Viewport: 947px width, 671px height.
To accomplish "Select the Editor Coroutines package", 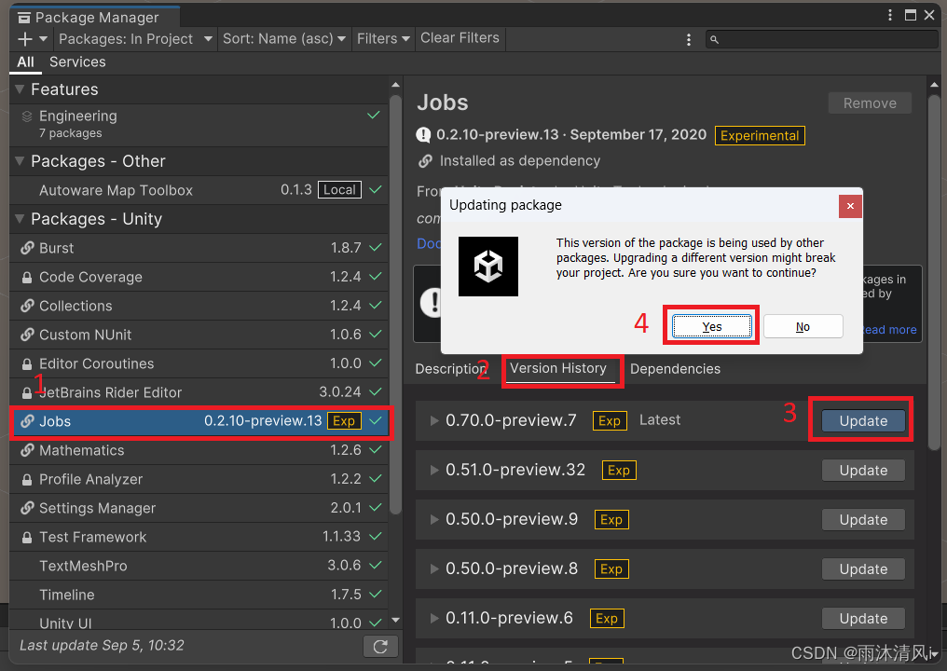I will pyautogui.click(x=199, y=364).
